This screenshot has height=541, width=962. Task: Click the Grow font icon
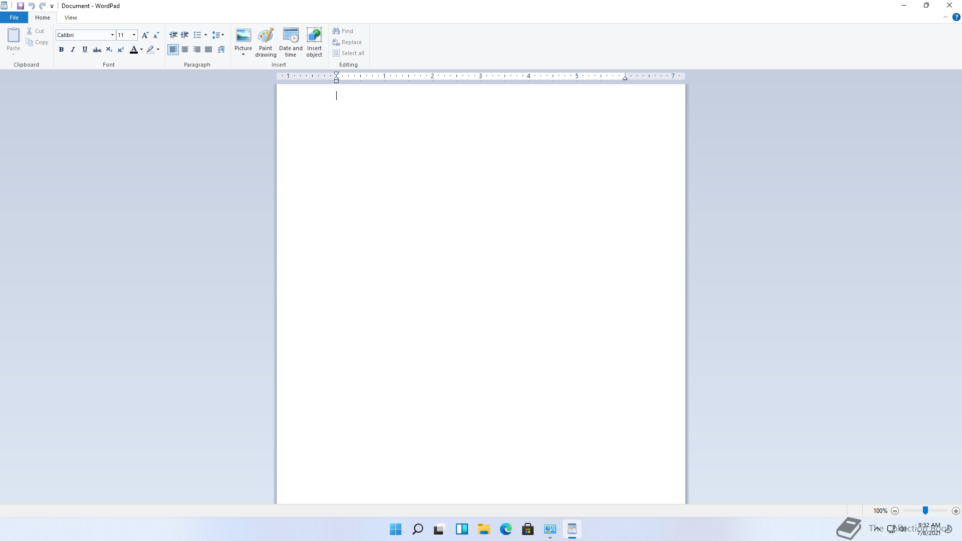(145, 35)
